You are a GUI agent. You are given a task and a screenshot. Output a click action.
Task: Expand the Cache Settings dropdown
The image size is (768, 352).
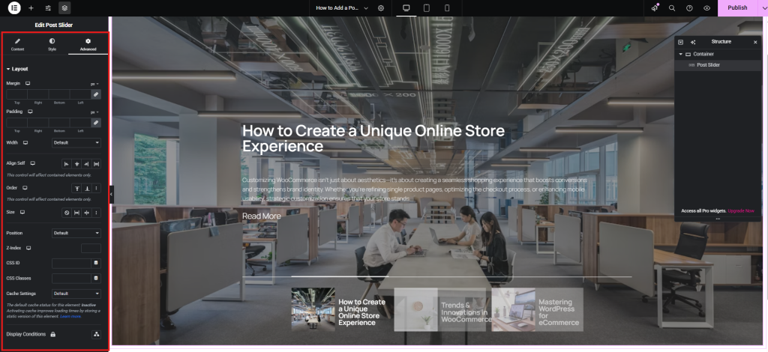(x=76, y=294)
